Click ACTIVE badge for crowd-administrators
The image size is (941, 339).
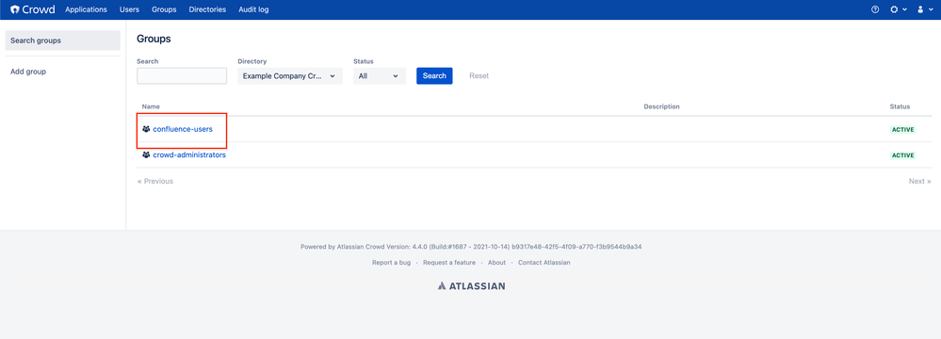coord(902,155)
